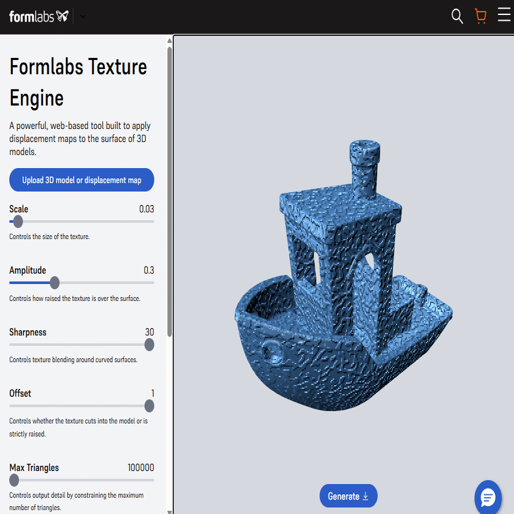Click 'Controls the size of the texture.' text

pos(50,236)
